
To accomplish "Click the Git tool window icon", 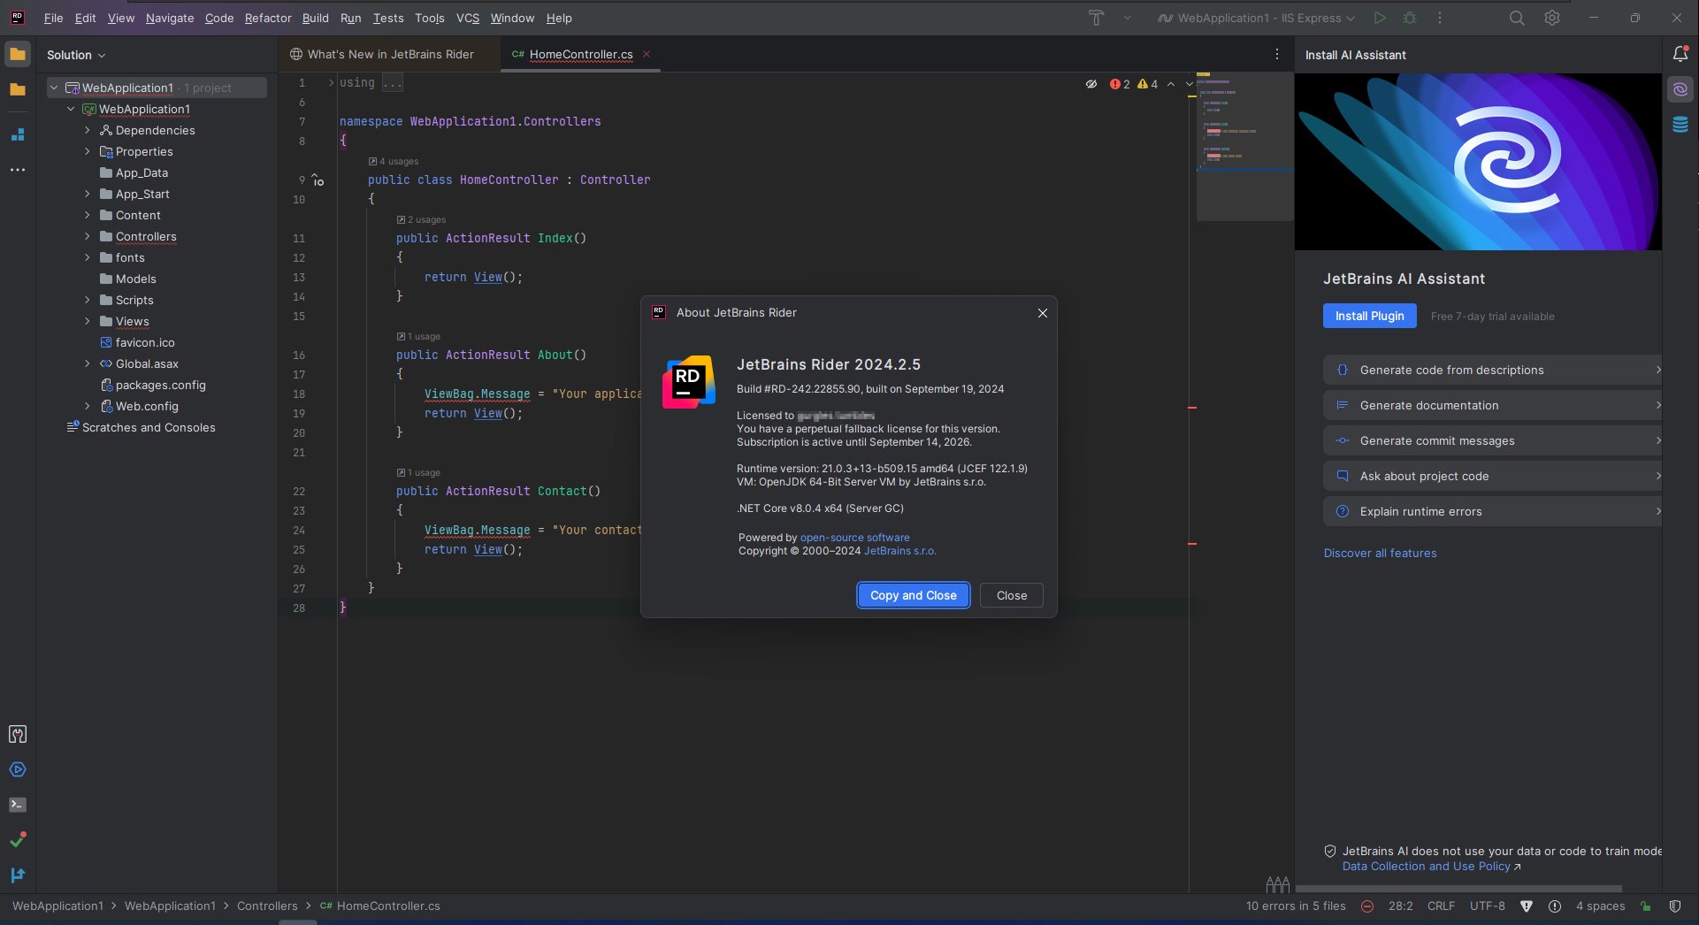I will (x=18, y=875).
